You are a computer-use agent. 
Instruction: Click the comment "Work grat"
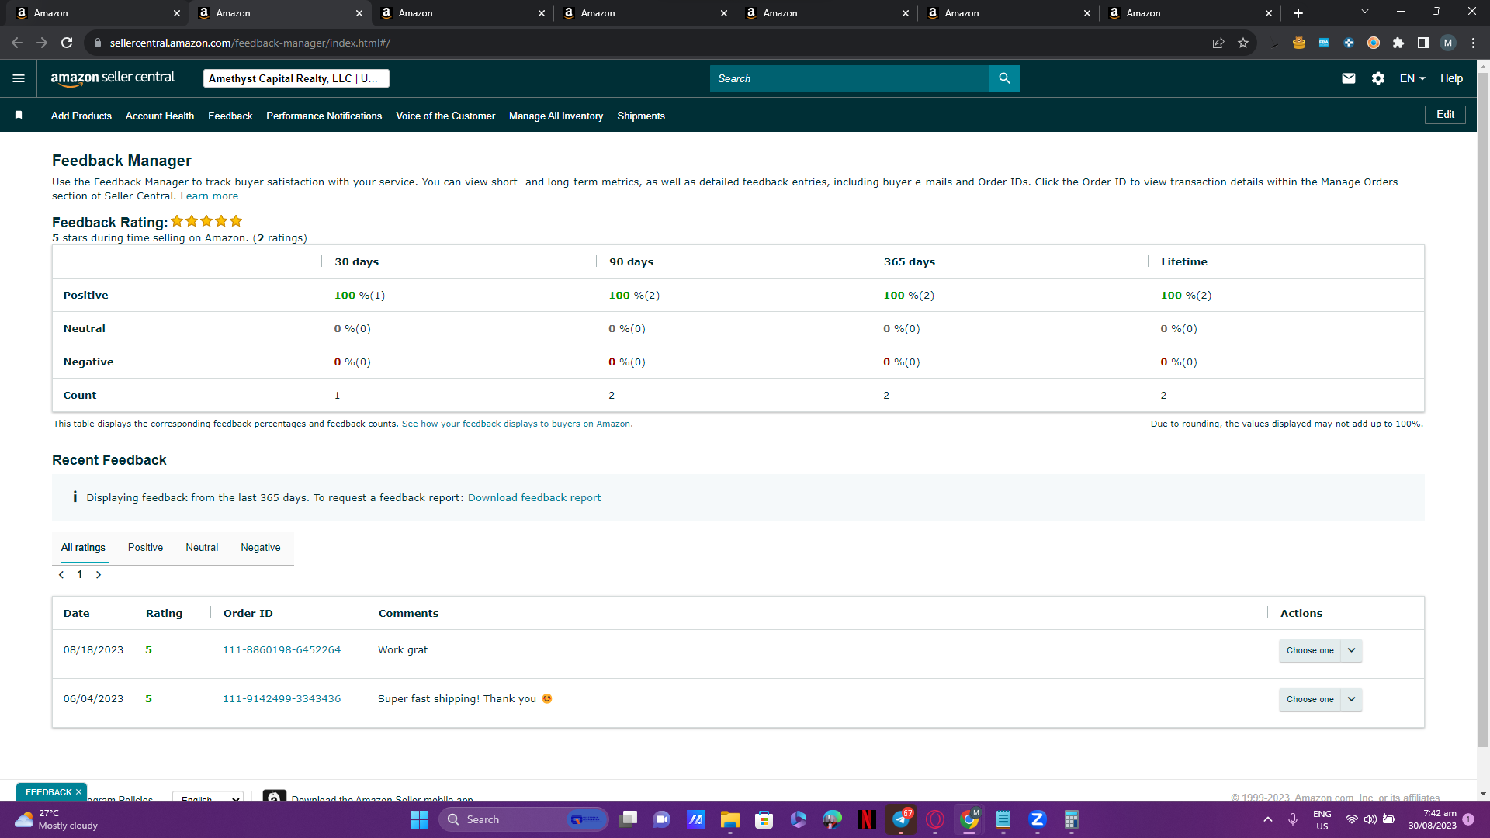[403, 650]
